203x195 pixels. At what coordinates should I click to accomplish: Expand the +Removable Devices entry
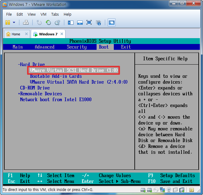[40, 94]
